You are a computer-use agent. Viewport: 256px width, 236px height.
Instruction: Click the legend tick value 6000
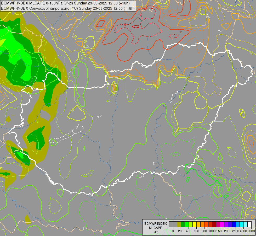[x=251, y=231]
